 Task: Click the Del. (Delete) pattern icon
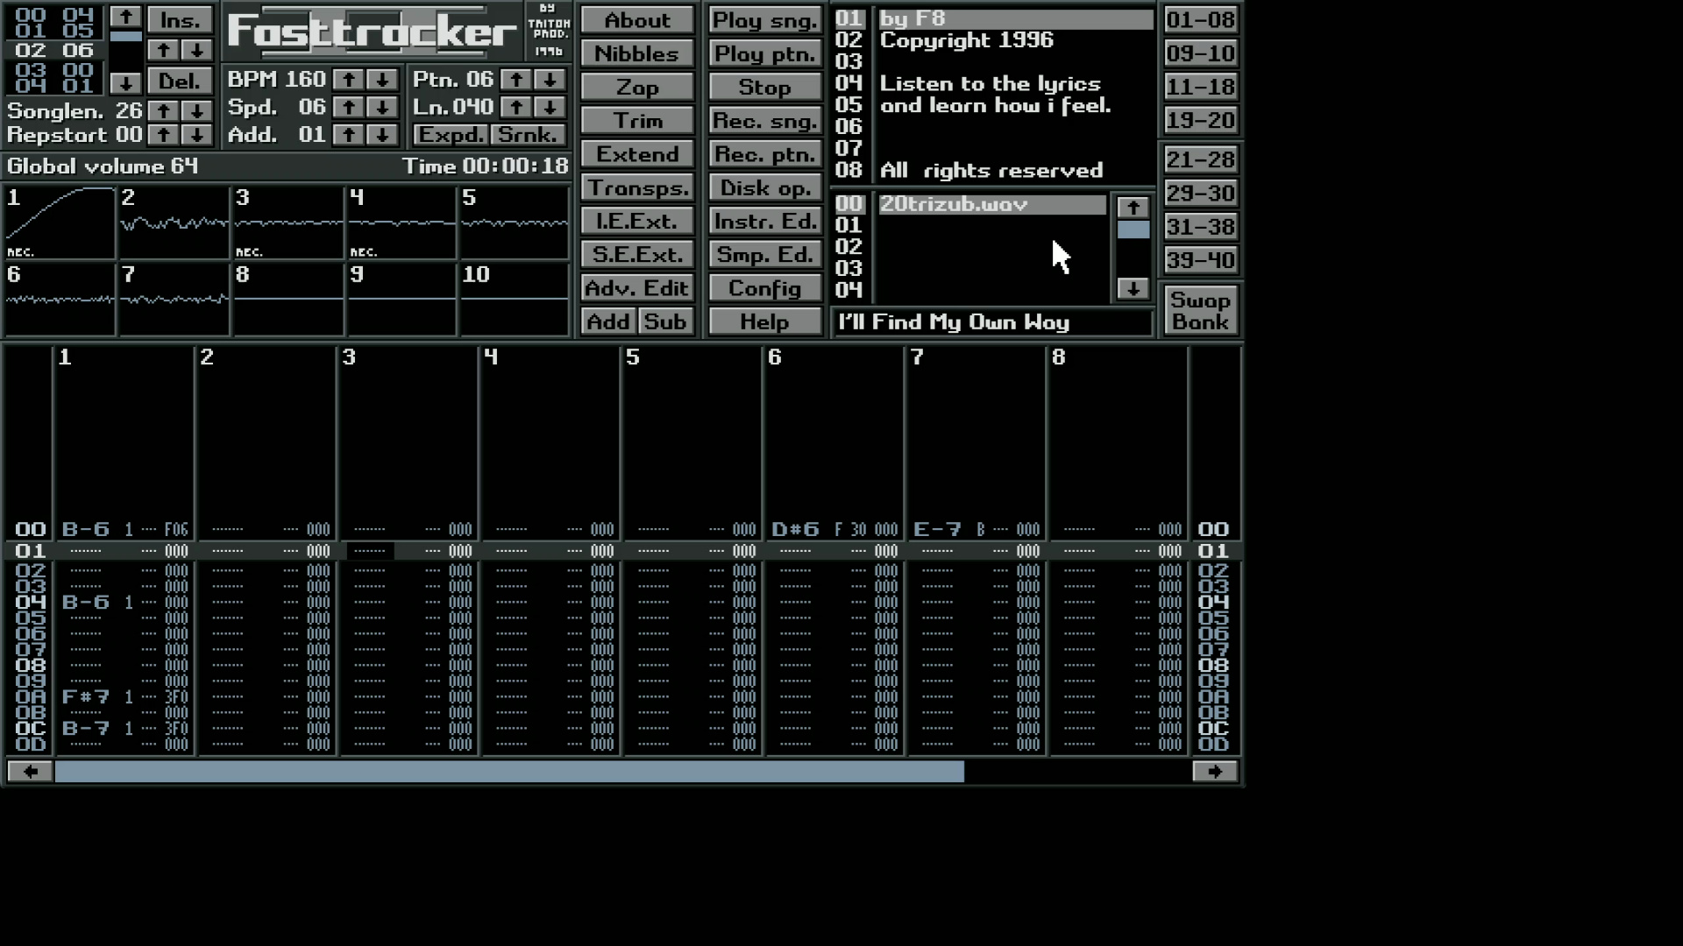click(179, 80)
